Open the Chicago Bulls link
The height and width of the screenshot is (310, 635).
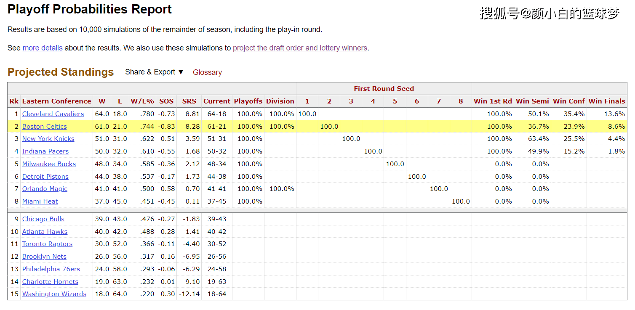43,219
